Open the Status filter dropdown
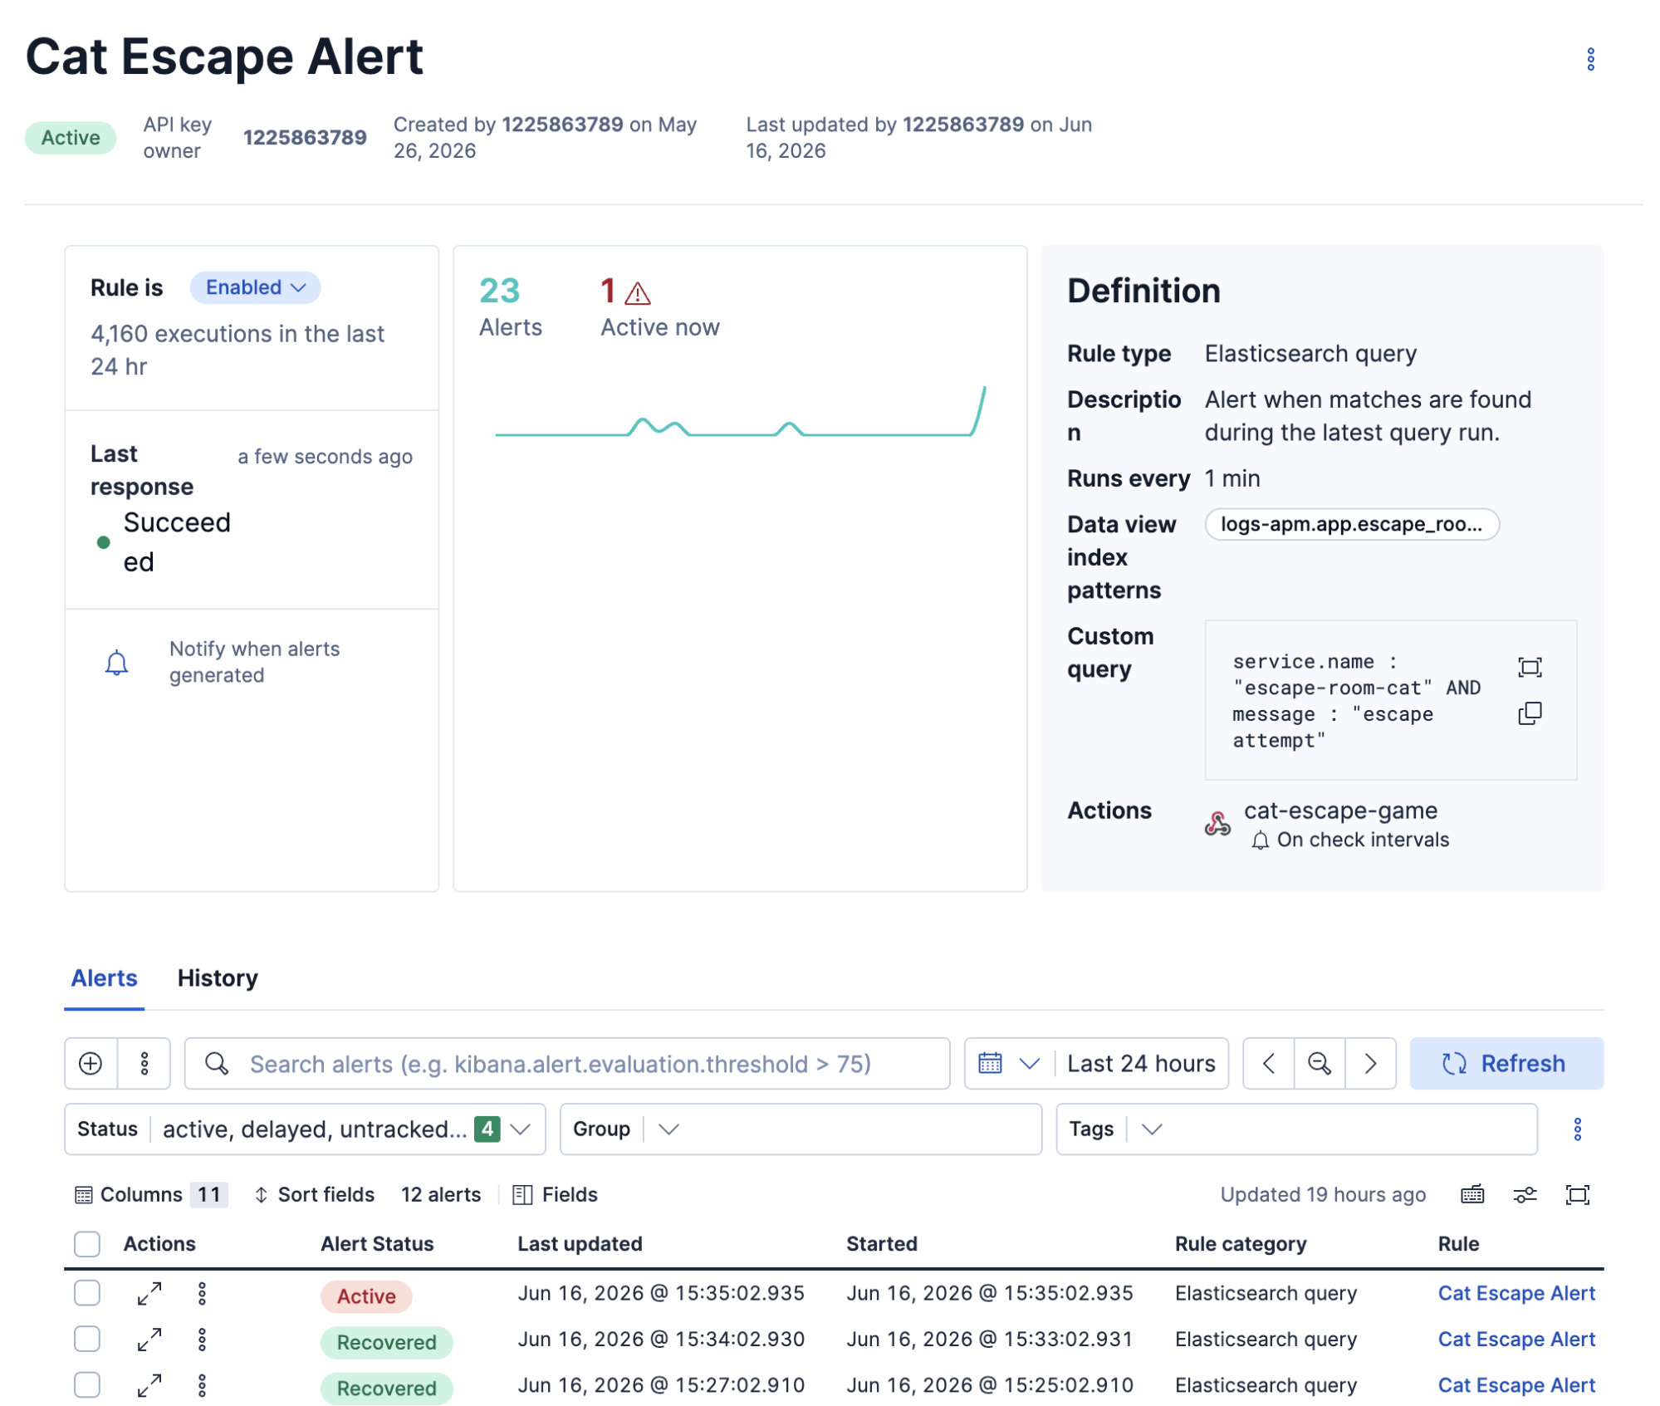The width and height of the screenshot is (1660, 1406). tap(305, 1129)
